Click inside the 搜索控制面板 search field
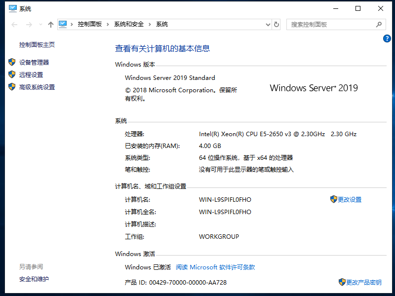Screen dimensions: 395x296 click(321, 24)
